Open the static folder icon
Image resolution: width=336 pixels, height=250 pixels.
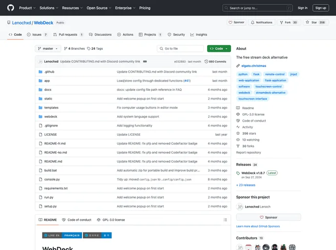tap(40, 99)
